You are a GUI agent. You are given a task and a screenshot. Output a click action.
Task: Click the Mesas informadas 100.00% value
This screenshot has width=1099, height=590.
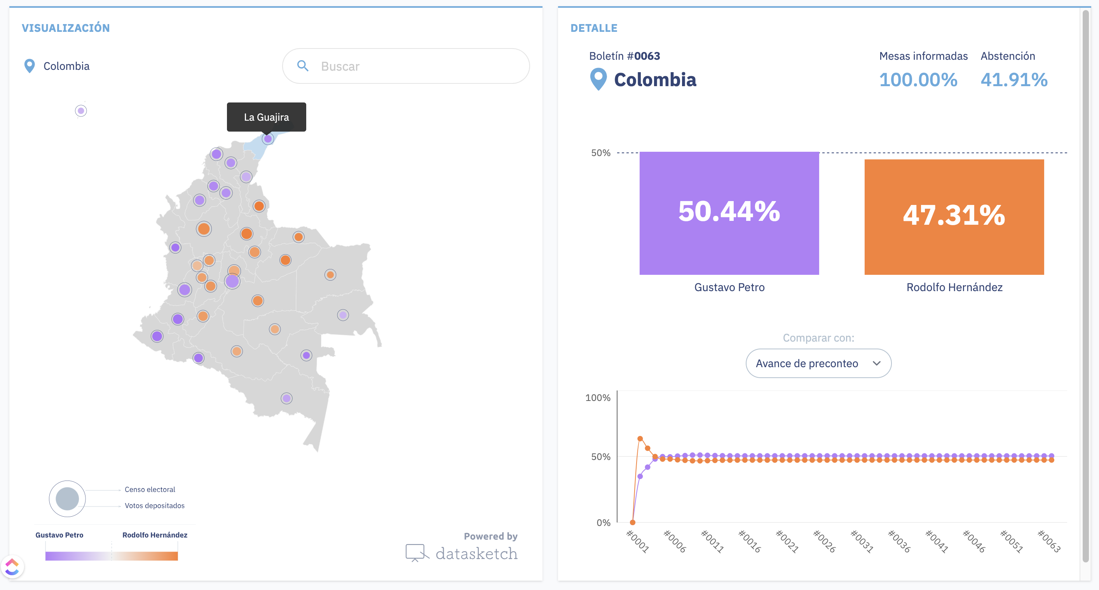click(918, 80)
